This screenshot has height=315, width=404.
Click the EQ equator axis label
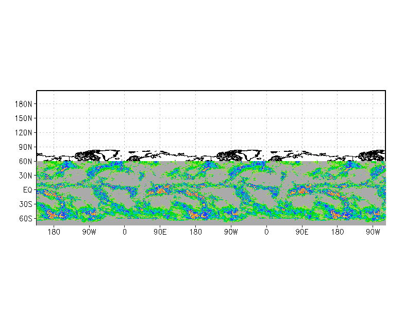point(28,190)
